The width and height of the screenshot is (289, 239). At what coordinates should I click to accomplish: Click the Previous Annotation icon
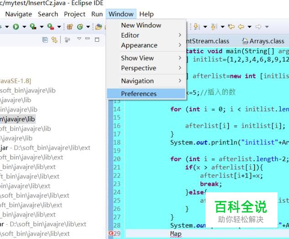click(214, 27)
